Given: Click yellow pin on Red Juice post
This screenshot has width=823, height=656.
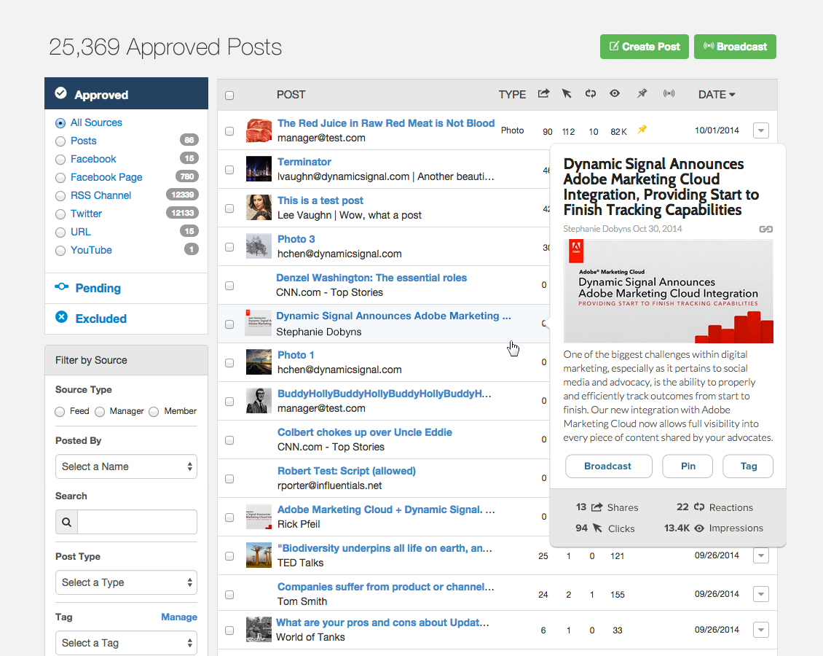Looking at the screenshot, I should pyautogui.click(x=642, y=130).
